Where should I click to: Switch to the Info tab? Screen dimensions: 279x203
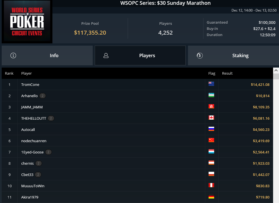tap(47, 55)
